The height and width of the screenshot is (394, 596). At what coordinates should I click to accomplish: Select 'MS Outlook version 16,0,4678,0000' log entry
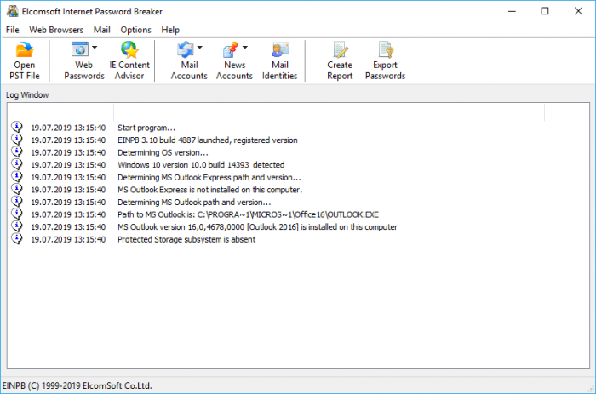pyautogui.click(x=257, y=227)
